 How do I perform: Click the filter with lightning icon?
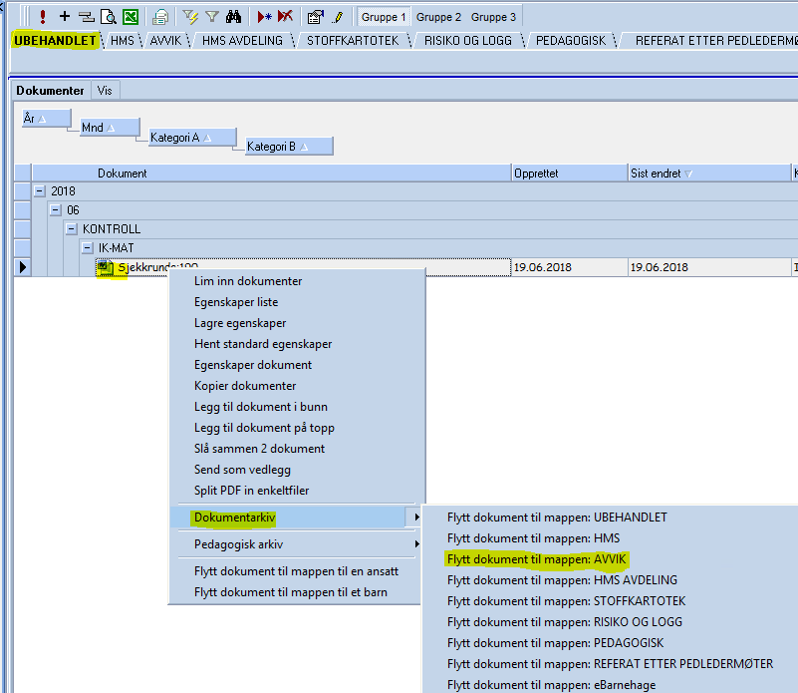coord(190,17)
